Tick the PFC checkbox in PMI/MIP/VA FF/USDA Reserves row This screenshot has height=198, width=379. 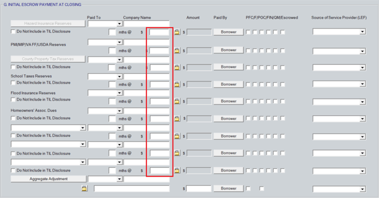point(248,51)
